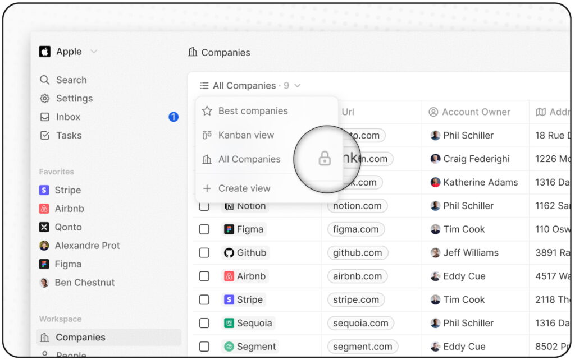575x360 pixels.
Task: Expand the All Companies view dropdown
Action: coord(298,86)
